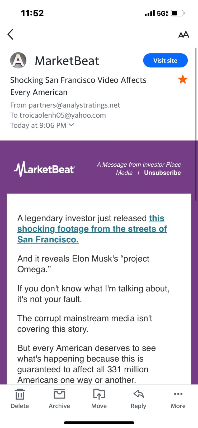Tap the sender address partners@analystratings.net
Image resolution: width=198 pixels, height=428 pixels.
click(x=74, y=105)
